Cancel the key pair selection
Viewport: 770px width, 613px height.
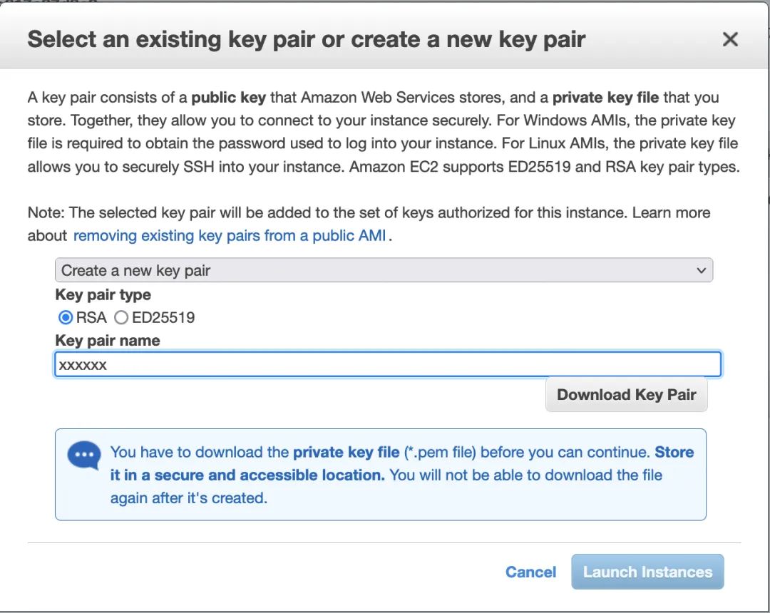(530, 572)
